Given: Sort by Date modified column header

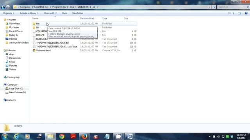Looking at the screenshot, I should (x=87, y=18).
